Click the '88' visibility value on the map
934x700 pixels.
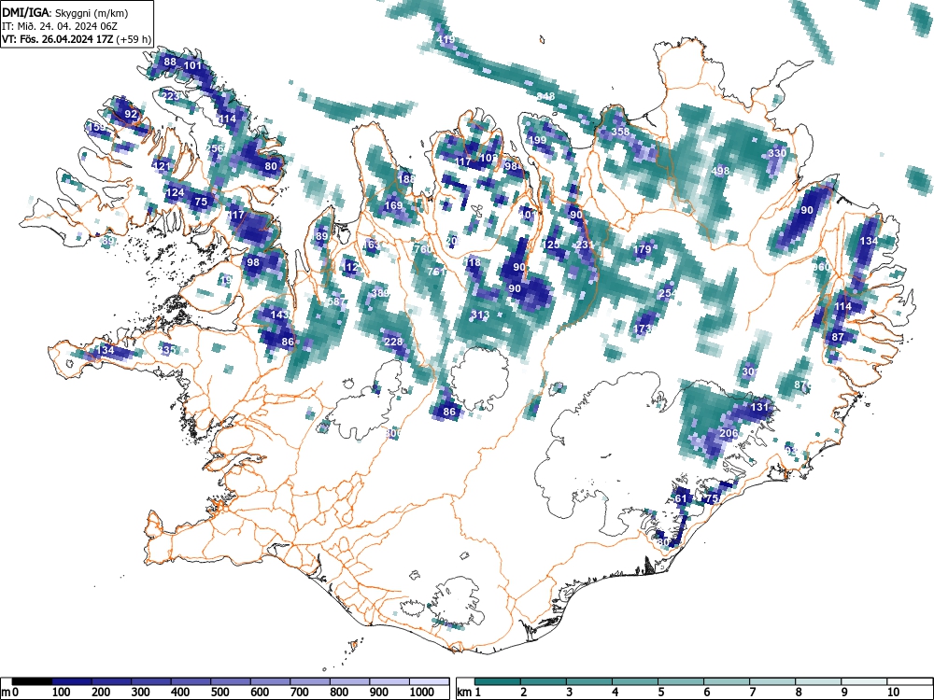pos(170,62)
